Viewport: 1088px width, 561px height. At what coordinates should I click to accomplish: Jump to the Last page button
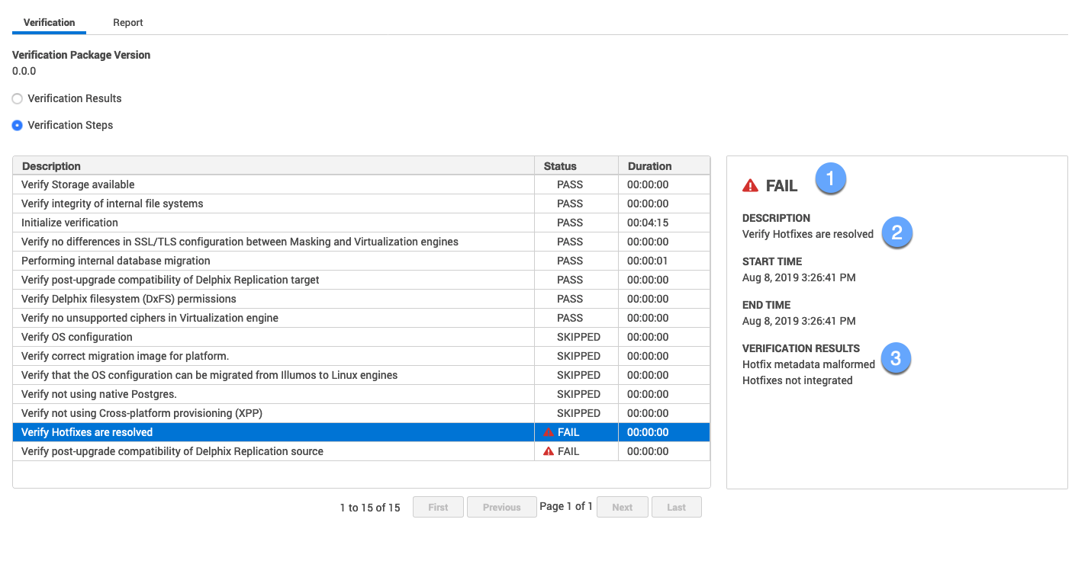tap(676, 507)
